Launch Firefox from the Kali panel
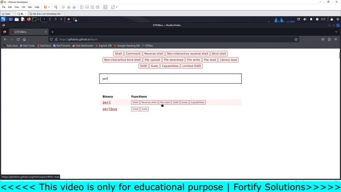Viewport: 341px width, 192px height. click(28, 19)
